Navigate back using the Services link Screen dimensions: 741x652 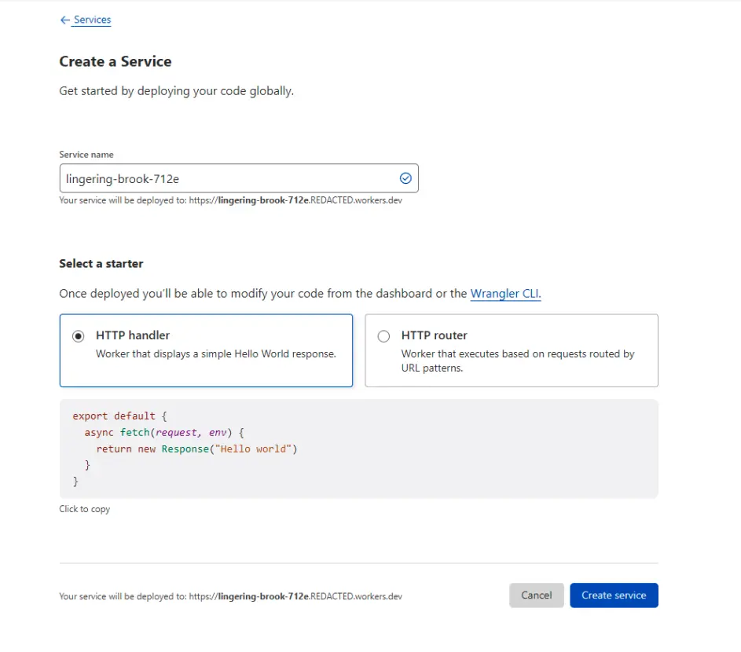point(90,20)
